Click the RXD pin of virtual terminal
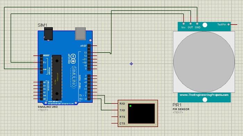This screenshot has height=136, width=243. [115, 103]
